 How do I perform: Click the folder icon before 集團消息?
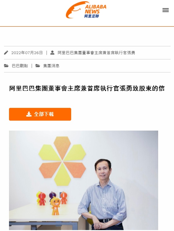pos(38,66)
